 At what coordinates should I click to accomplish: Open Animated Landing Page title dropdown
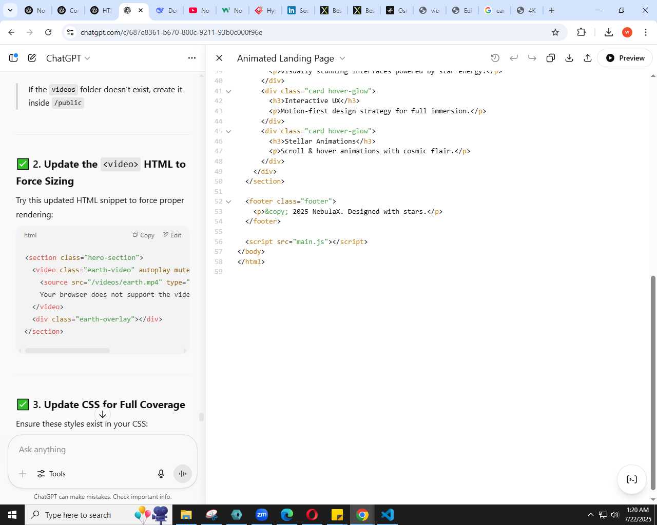291,58
